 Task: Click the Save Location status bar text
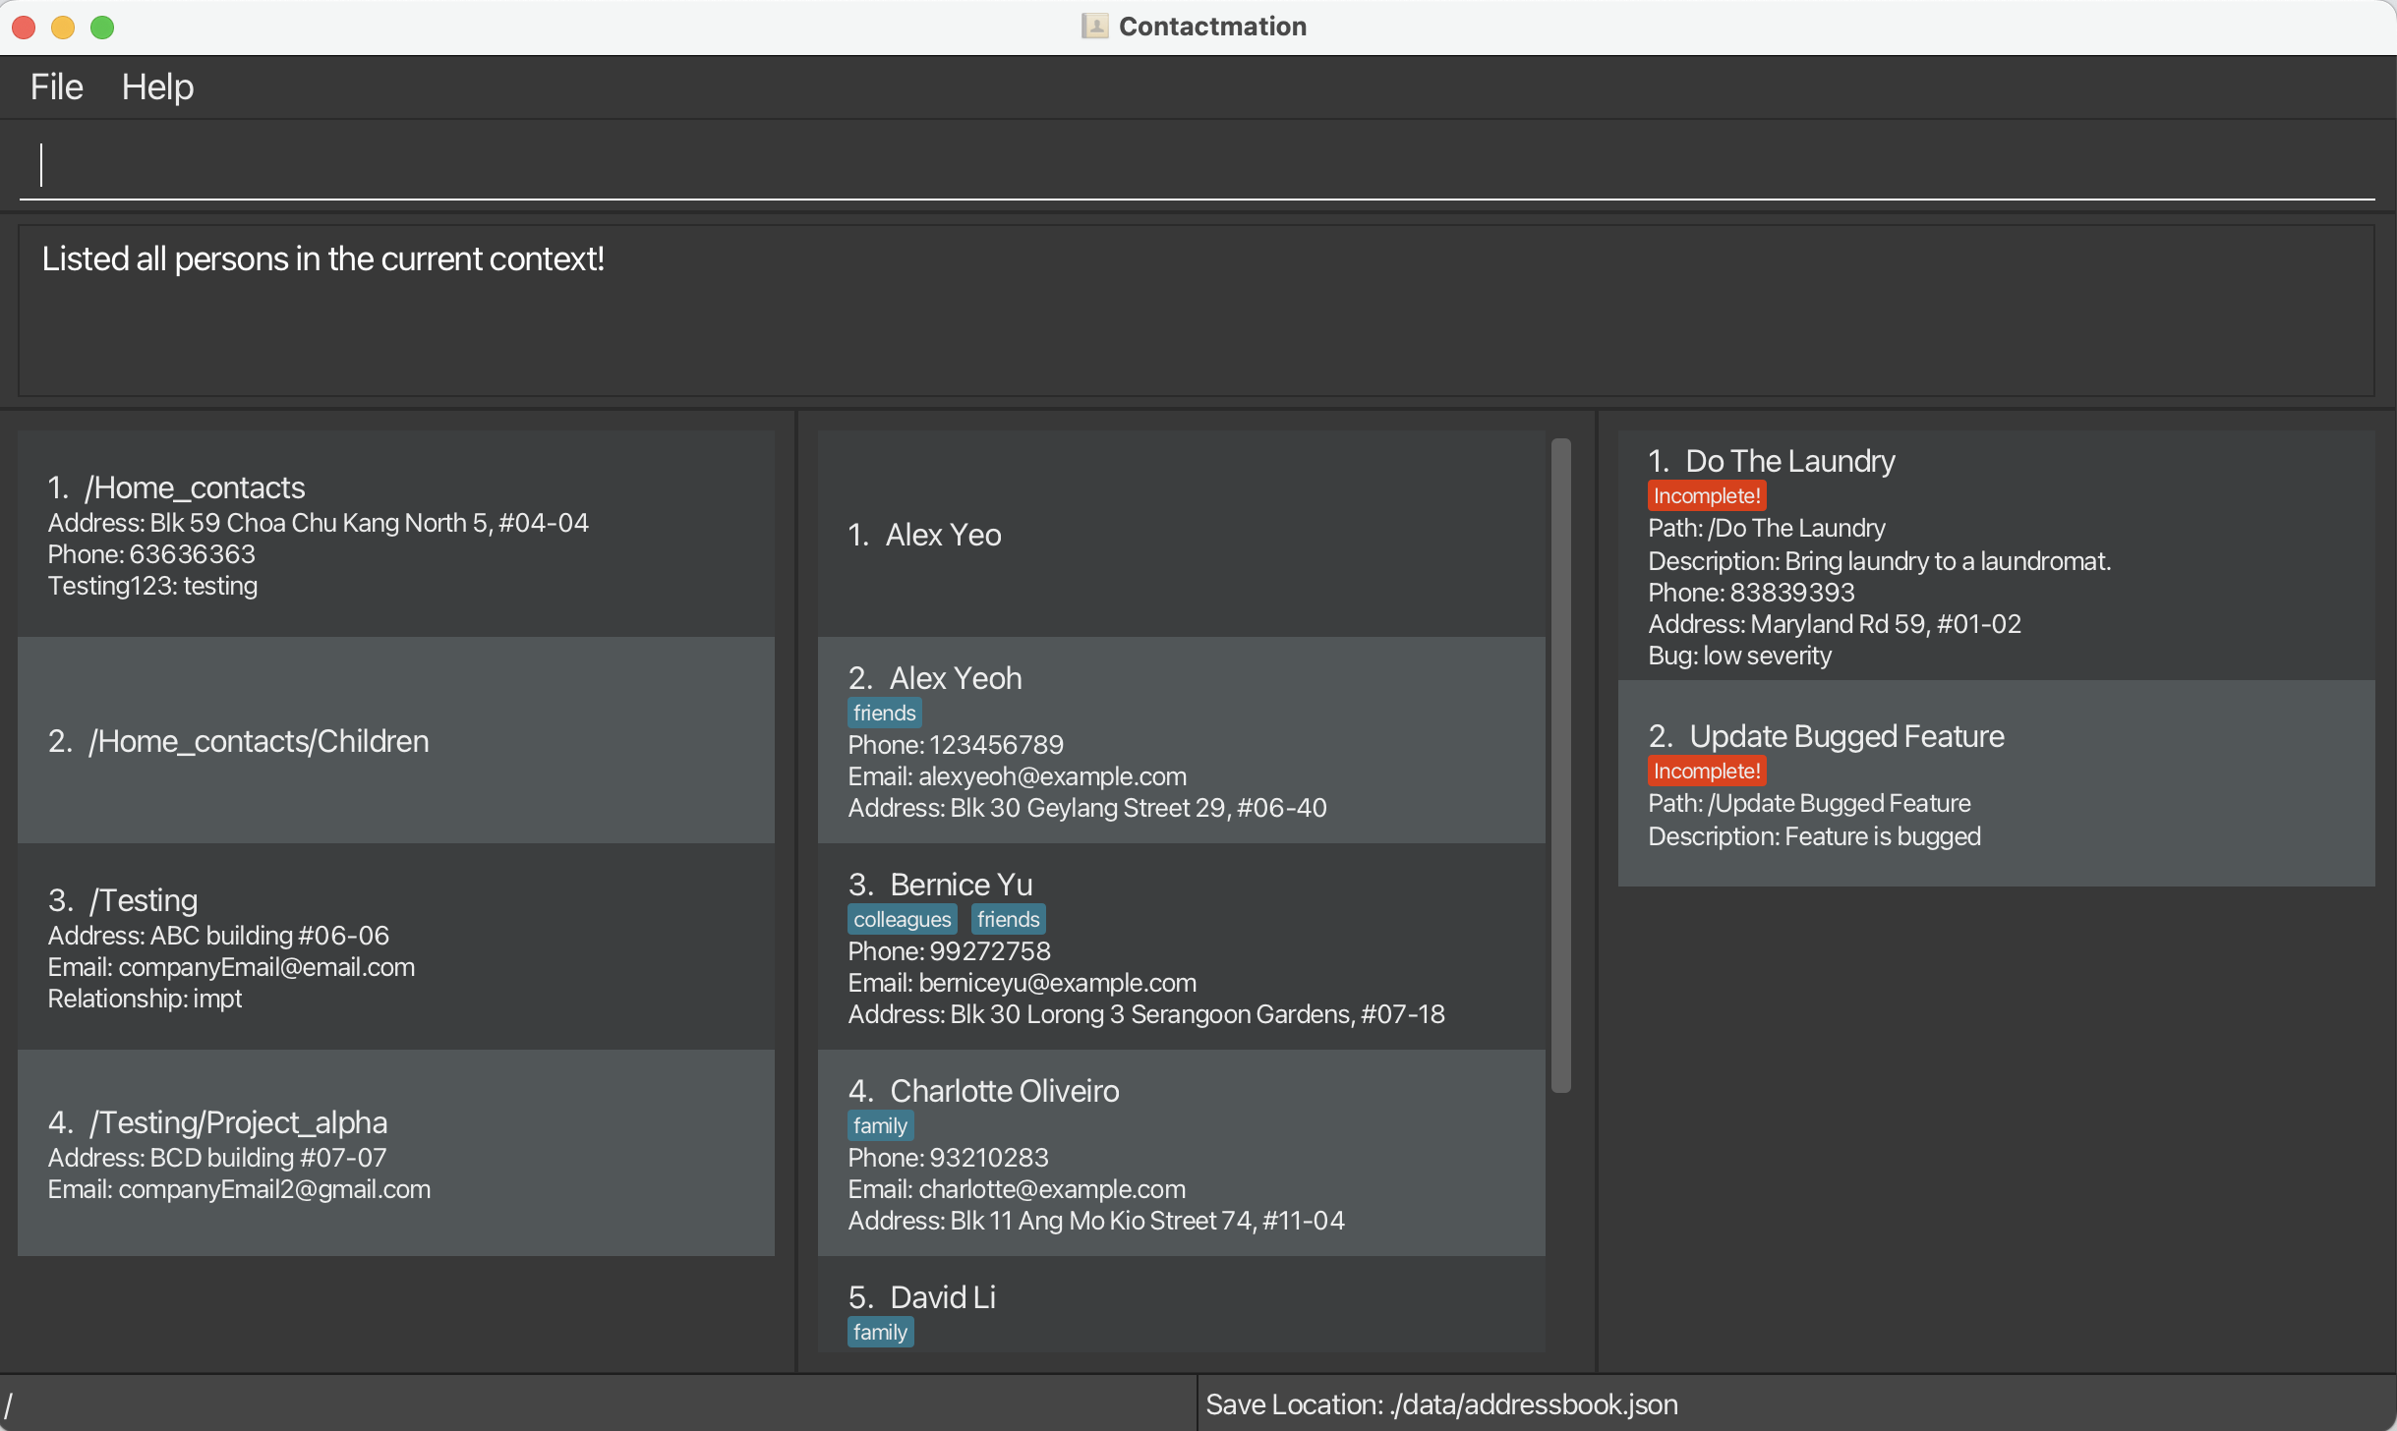click(x=1441, y=1404)
